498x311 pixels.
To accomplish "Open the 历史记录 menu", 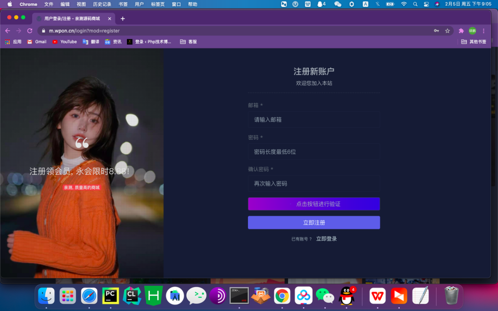I will (102, 4).
